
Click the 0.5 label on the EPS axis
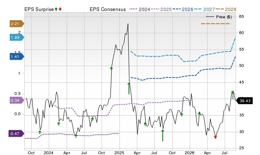(x=17, y=94)
